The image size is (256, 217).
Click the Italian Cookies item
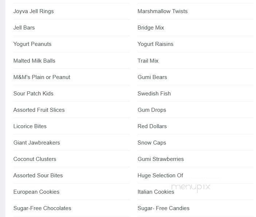[156, 192]
